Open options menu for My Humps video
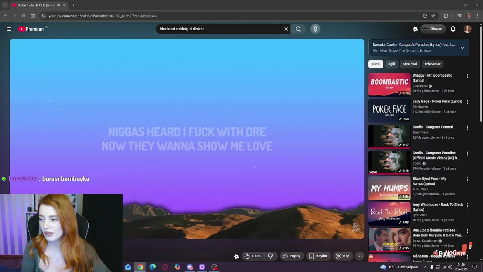Viewport: 483px width, 272px height. click(x=467, y=179)
